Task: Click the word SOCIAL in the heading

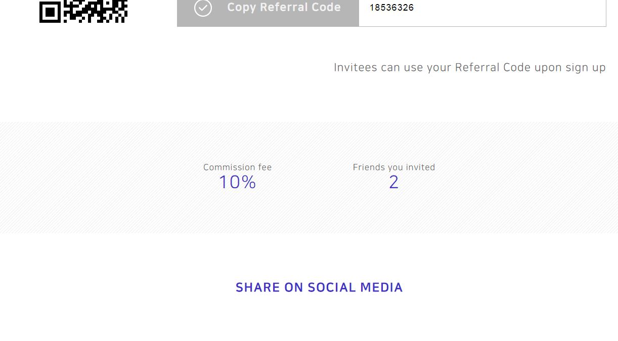Action: point(331,287)
